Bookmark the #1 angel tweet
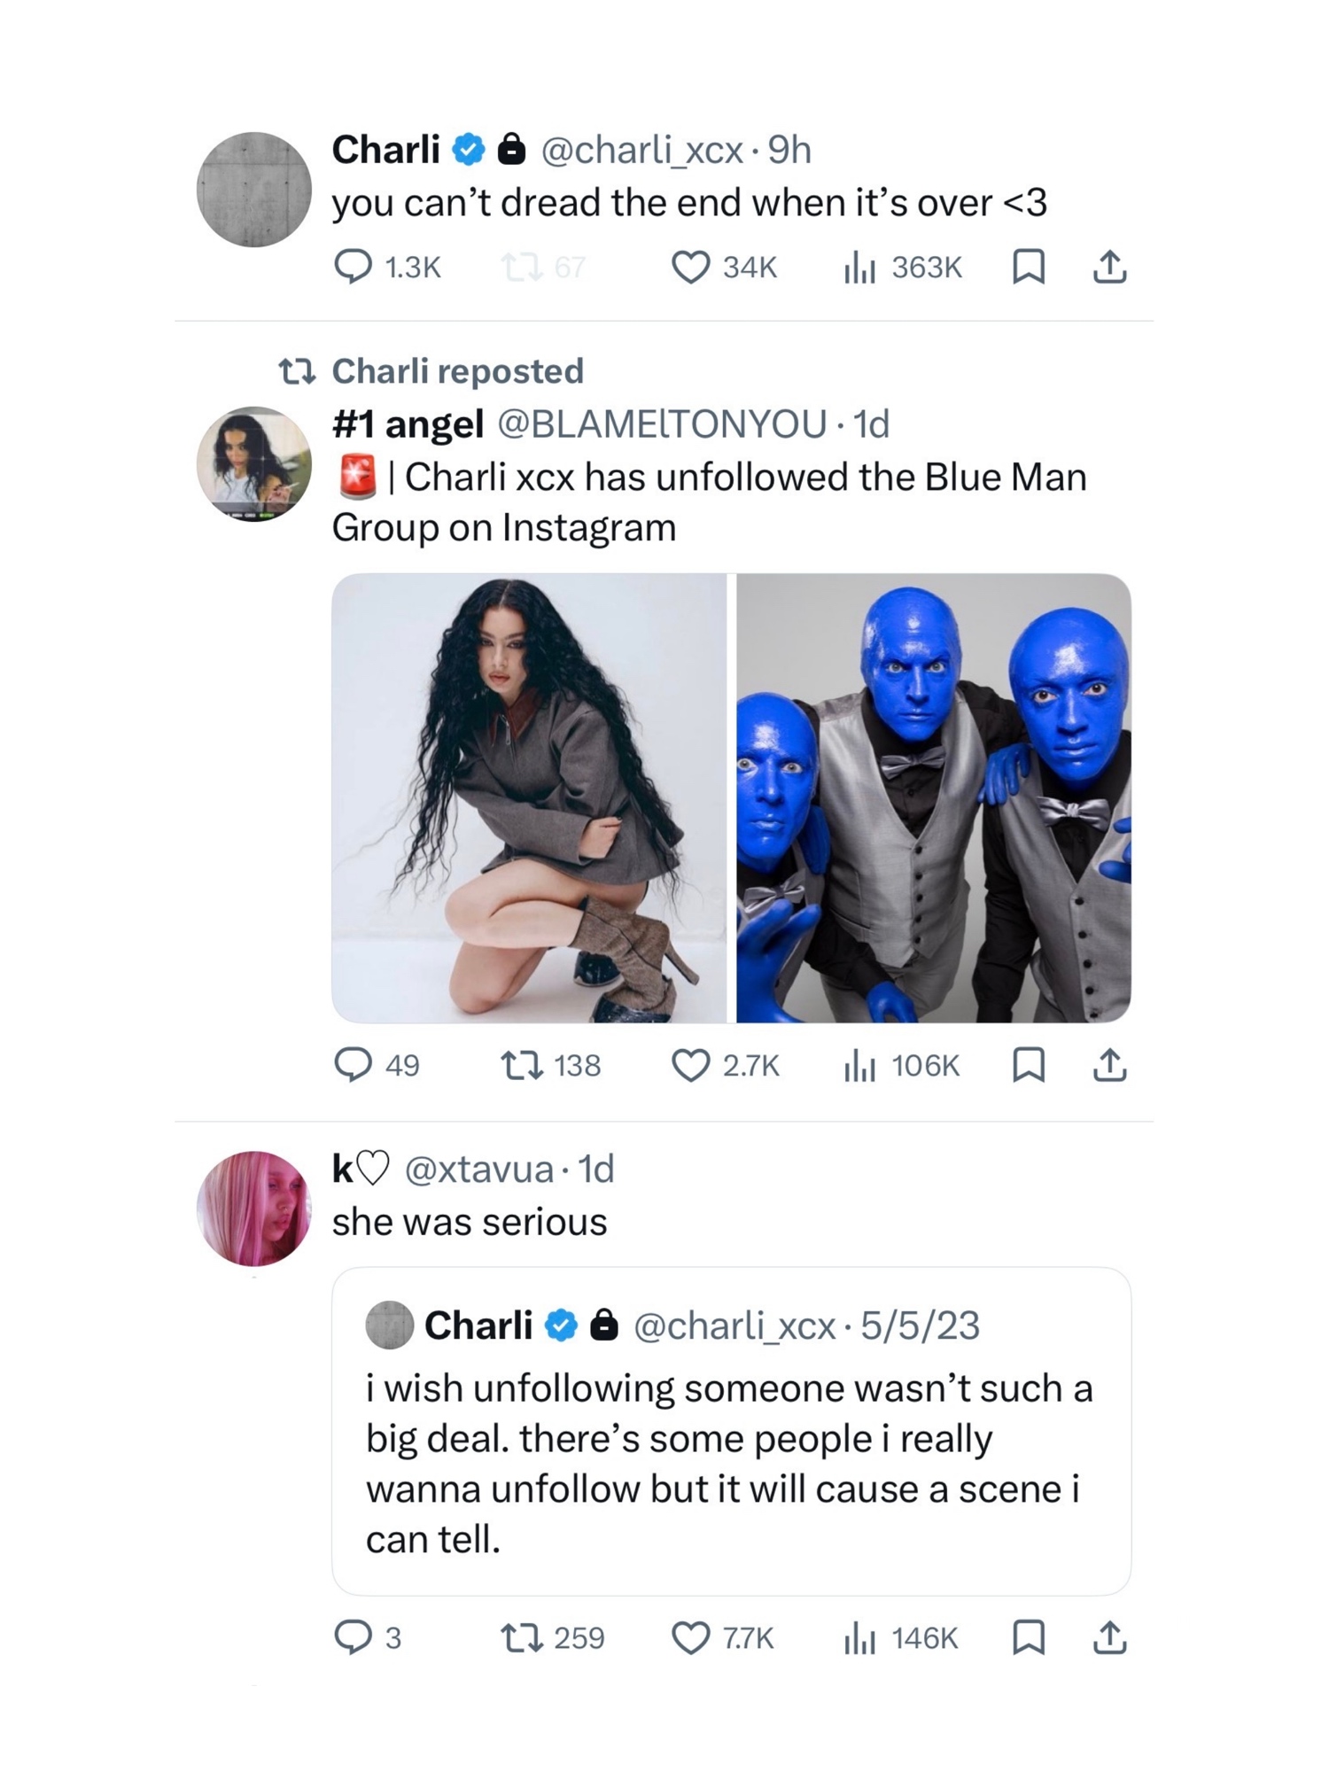This screenshot has width=1329, height=1772. pyautogui.click(x=1028, y=1065)
